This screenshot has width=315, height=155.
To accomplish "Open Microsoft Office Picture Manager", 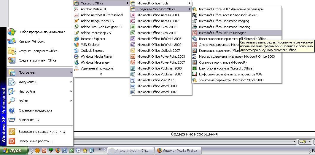I will click(237, 33).
